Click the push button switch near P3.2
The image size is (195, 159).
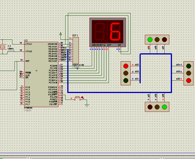(x=78, y=98)
